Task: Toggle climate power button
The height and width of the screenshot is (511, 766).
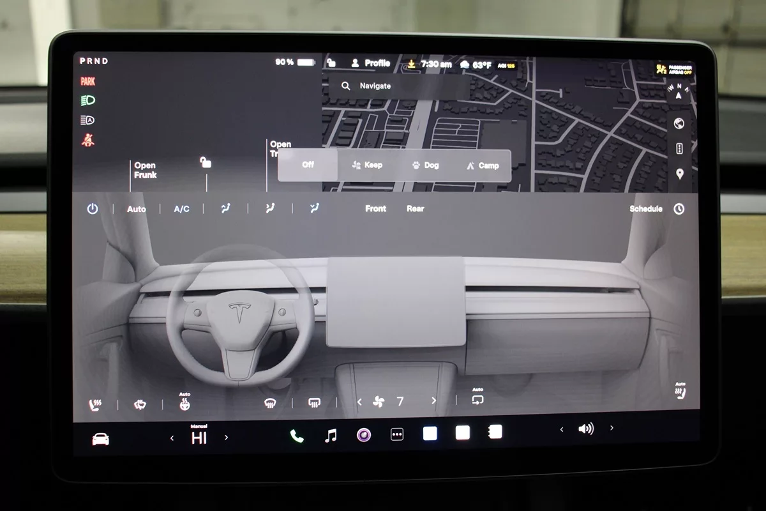Action: [93, 209]
